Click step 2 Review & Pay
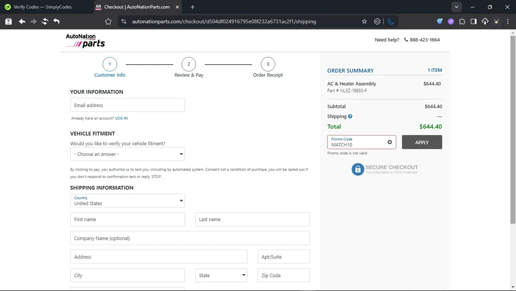 [x=189, y=67]
